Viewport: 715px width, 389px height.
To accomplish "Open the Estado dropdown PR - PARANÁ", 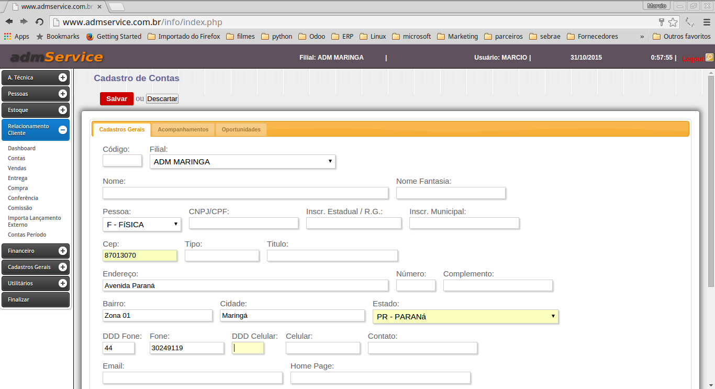I will (x=465, y=317).
